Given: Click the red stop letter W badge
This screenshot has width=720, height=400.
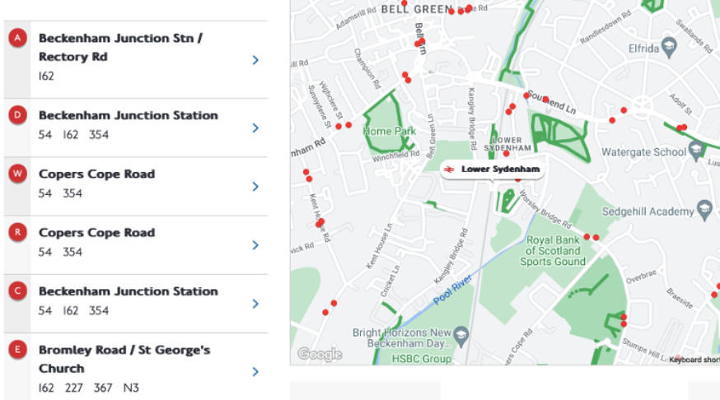Looking at the screenshot, I should [x=17, y=174].
